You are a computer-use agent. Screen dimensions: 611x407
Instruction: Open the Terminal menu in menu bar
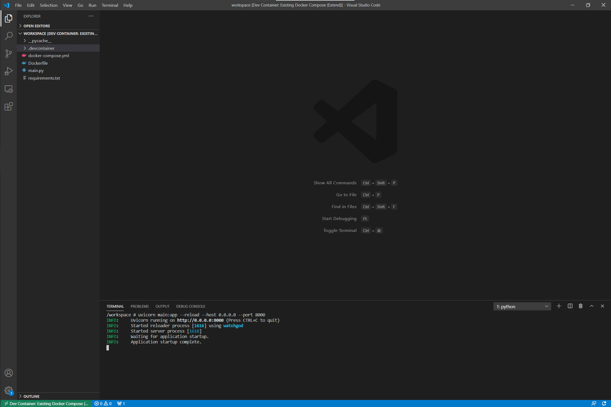pos(110,5)
